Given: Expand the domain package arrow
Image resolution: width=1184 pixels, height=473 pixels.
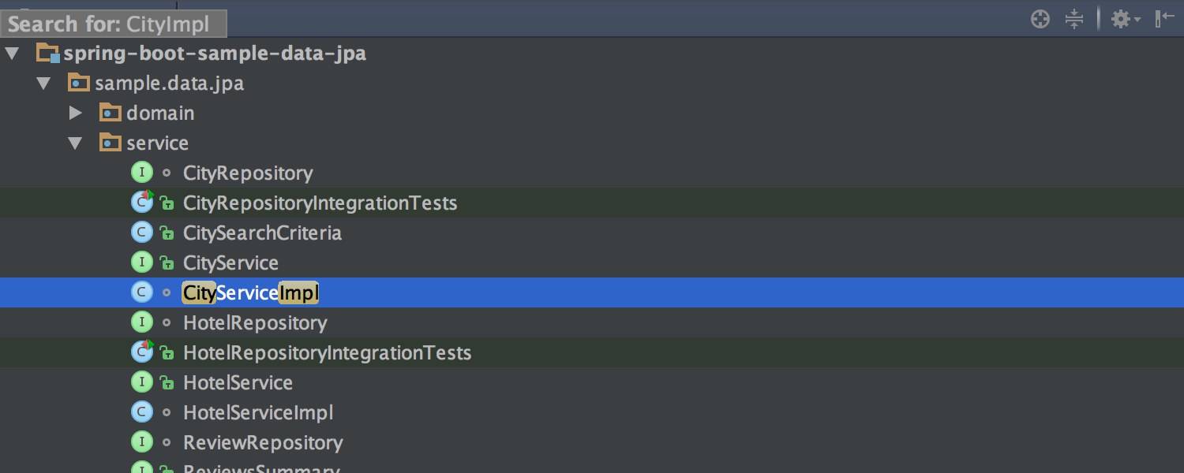Looking at the screenshot, I should [x=75, y=114].
